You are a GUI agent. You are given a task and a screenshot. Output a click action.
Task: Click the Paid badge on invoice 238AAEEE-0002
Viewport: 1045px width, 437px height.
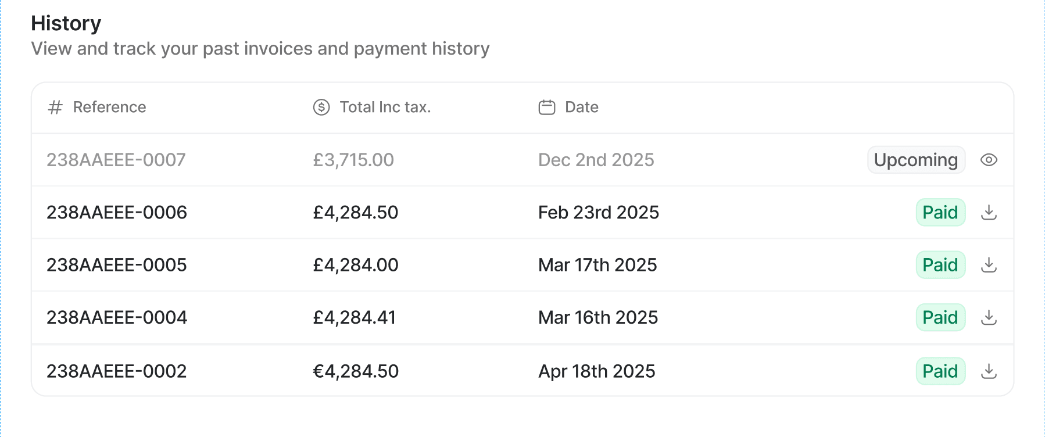pos(940,371)
